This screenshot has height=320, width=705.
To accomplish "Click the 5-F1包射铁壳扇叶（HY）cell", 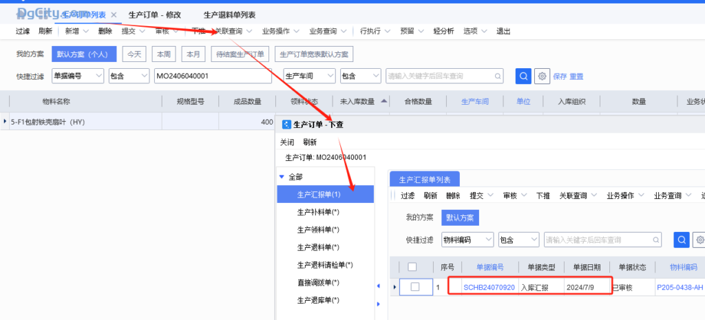I will pyautogui.click(x=86, y=121).
